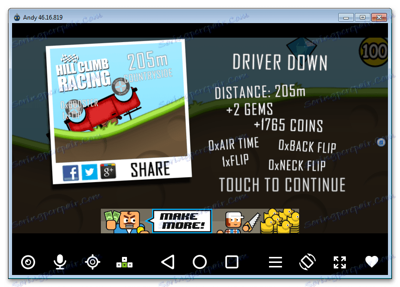This screenshot has width=400, height=287.
Task: Click the Hill Climb Racing logo on photo
Action: point(83,73)
